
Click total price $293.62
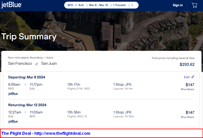point(187,64)
